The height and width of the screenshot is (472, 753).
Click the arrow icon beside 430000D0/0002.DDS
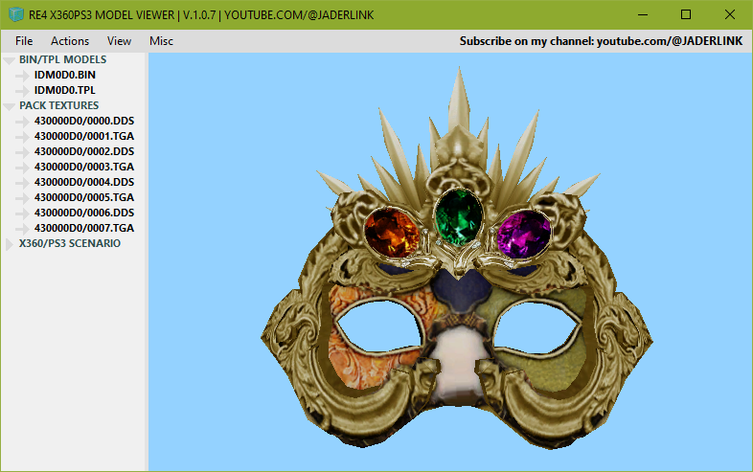click(x=23, y=152)
